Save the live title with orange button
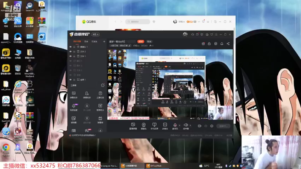This screenshot has width=301, height=169. [141, 41]
